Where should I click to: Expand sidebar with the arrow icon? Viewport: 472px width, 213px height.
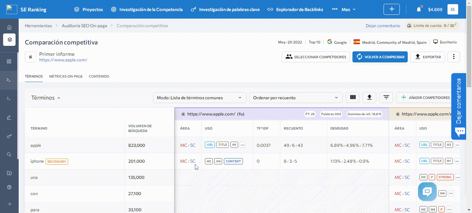pyautogui.click(x=9, y=204)
